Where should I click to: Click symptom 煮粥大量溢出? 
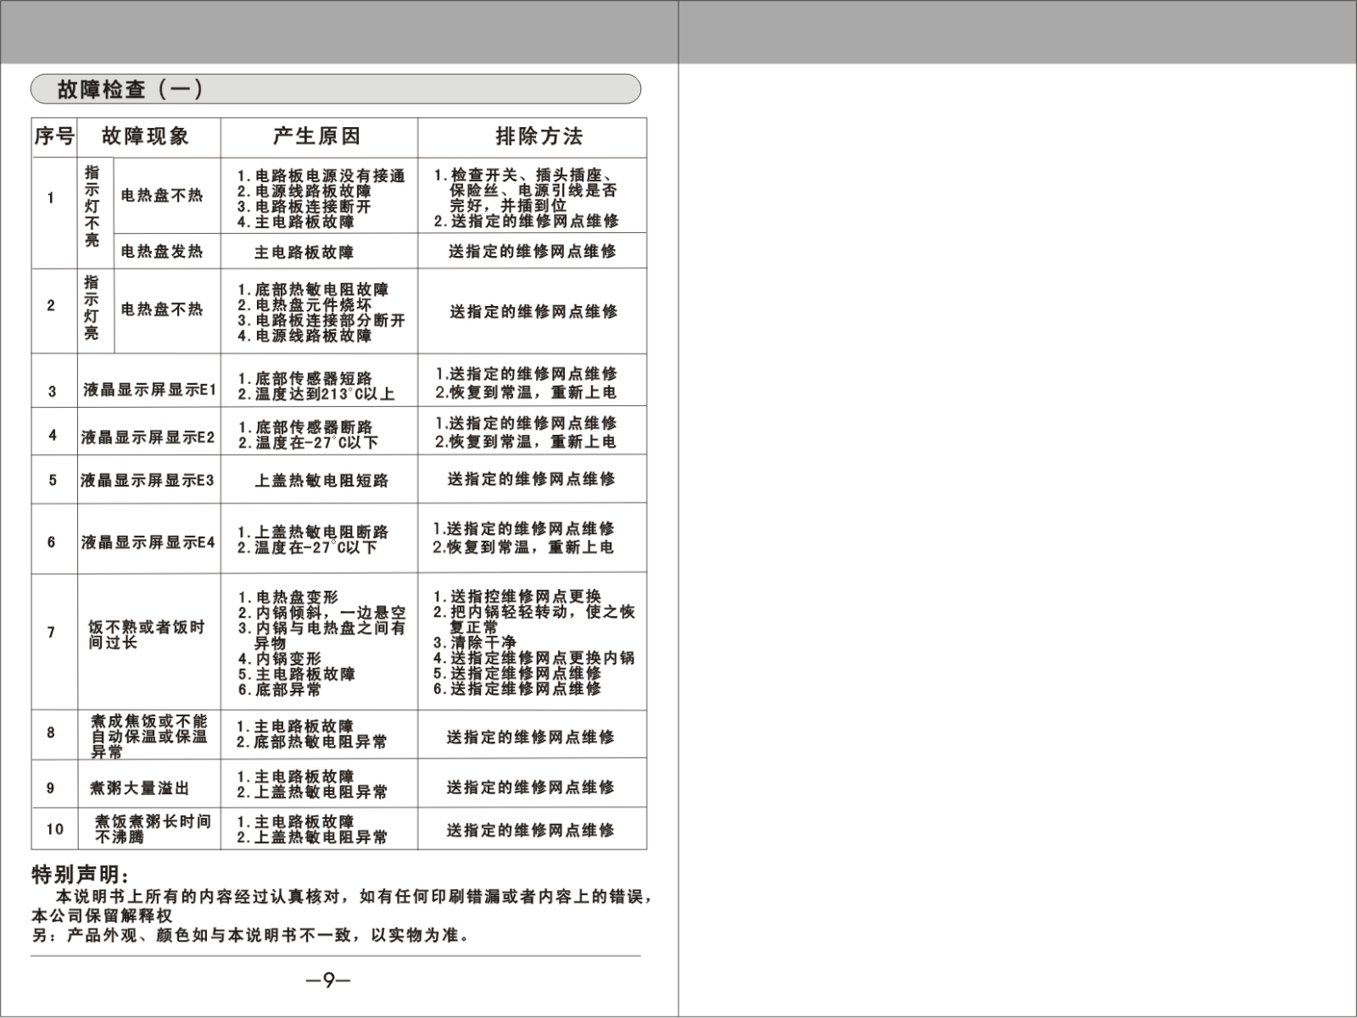(x=140, y=787)
